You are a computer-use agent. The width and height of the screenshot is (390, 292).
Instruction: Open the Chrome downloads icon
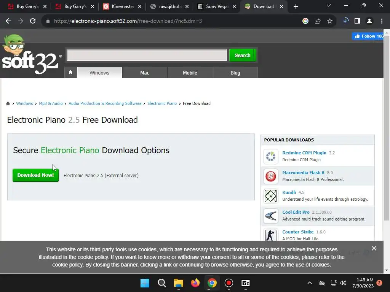click(x=345, y=21)
